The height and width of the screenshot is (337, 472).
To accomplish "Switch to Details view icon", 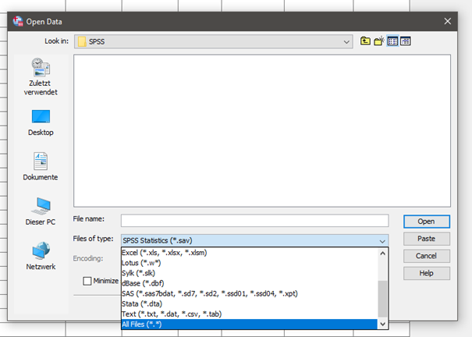I will [406, 41].
